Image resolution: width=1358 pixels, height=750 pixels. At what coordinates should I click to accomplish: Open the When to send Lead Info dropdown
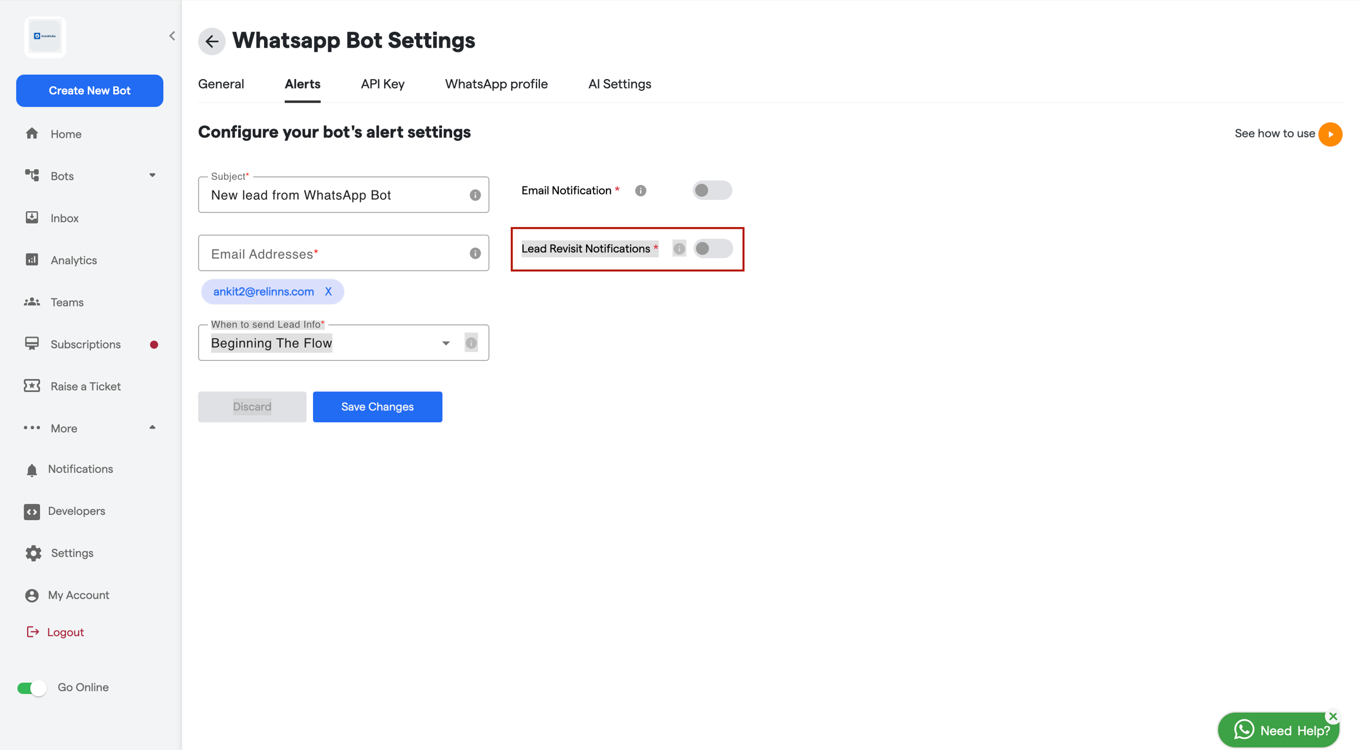343,343
